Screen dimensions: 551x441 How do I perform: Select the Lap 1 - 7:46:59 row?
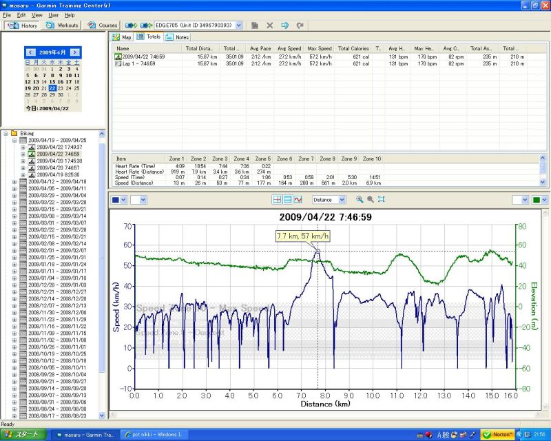tap(319, 63)
